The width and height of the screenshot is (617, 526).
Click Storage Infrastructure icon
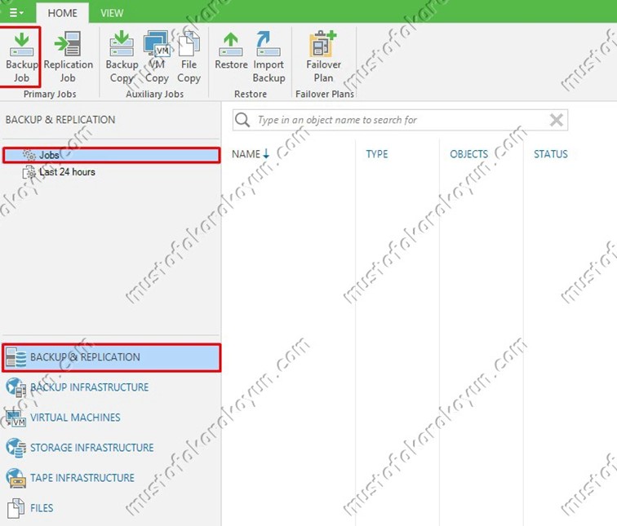16,448
